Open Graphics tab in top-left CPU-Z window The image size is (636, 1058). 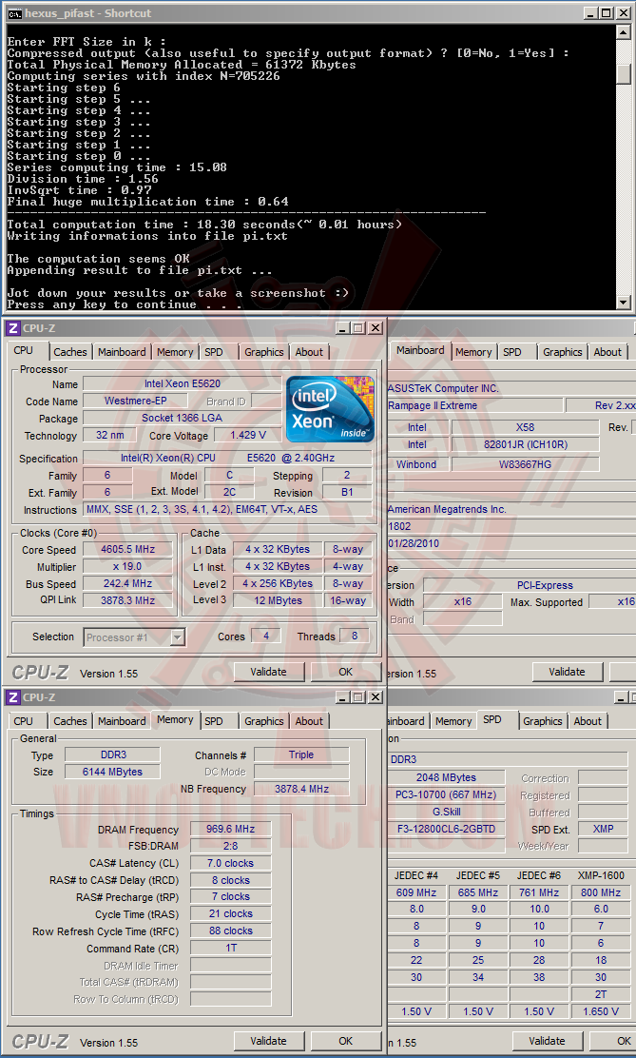click(263, 351)
